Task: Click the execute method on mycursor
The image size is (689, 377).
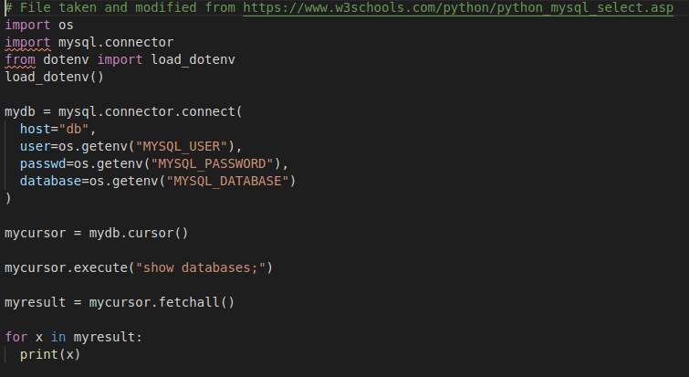Action: (100, 267)
